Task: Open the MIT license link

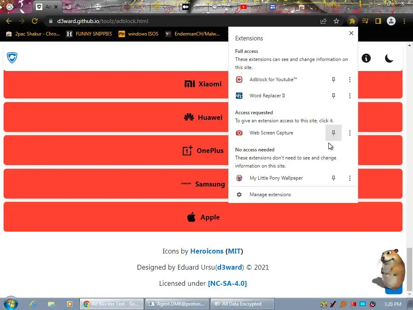Action: (234, 251)
